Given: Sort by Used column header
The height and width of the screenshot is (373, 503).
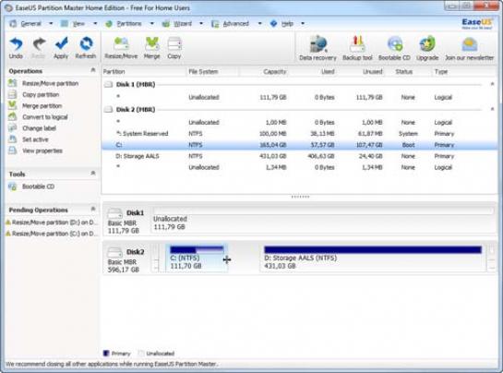Looking at the screenshot, I should click(328, 72).
